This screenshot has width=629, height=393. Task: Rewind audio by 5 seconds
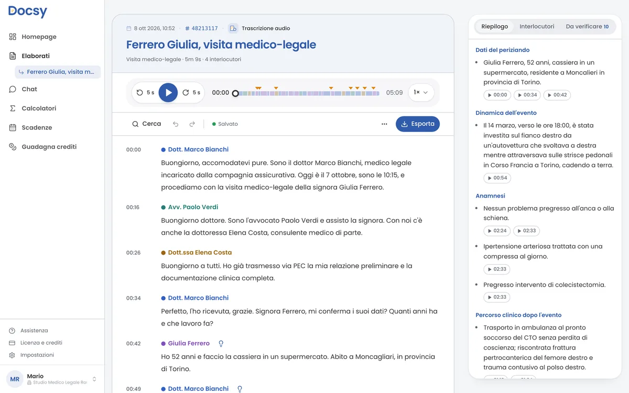(x=145, y=93)
